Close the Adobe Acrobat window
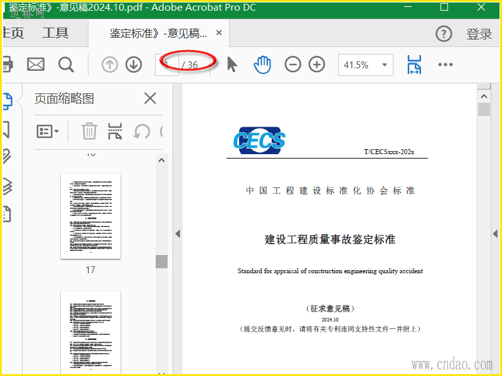502x376 pixels. pyautogui.click(x=481, y=7)
